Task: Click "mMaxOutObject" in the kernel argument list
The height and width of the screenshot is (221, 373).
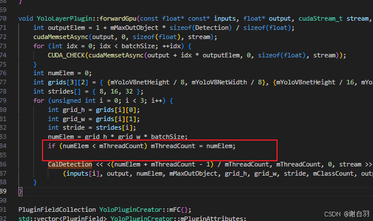Action: pyautogui.click(x=193, y=174)
